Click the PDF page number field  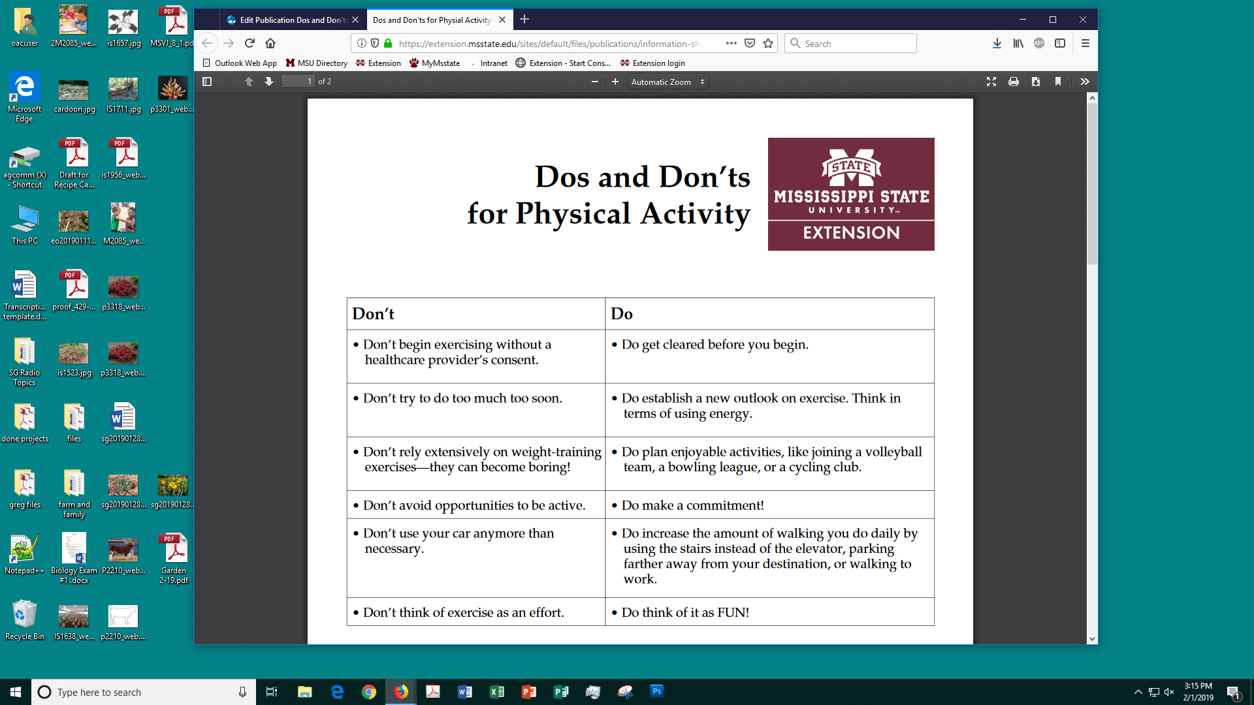click(298, 82)
